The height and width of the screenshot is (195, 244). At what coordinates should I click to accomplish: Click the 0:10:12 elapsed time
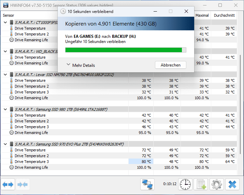click(170, 184)
